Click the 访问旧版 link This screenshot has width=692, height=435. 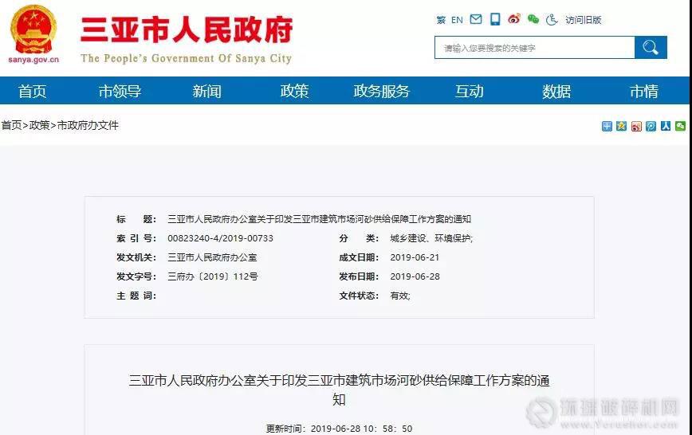tap(584, 20)
